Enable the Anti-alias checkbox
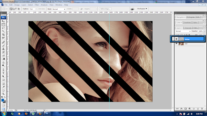The image size is (207, 116). click(x=38, y=9)
